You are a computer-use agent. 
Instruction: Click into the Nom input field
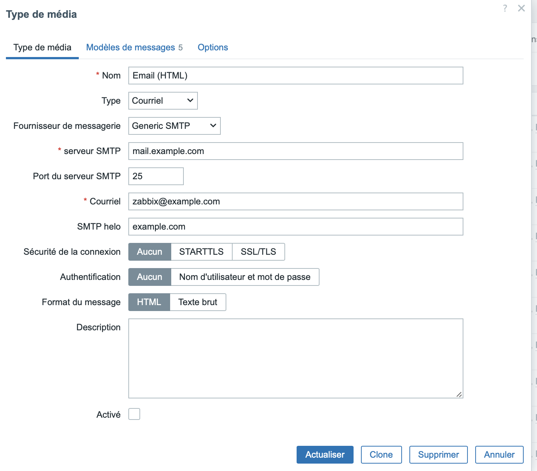pos(295,76)
